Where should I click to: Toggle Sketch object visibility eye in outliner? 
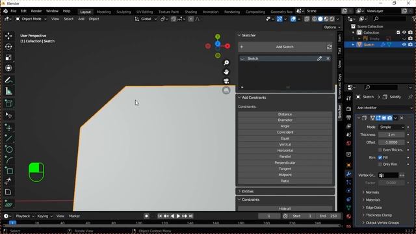coord(404,45)
